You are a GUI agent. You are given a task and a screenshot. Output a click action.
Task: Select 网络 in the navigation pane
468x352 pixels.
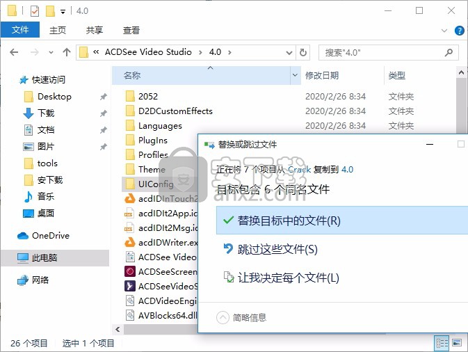click(x=40, y=280)
